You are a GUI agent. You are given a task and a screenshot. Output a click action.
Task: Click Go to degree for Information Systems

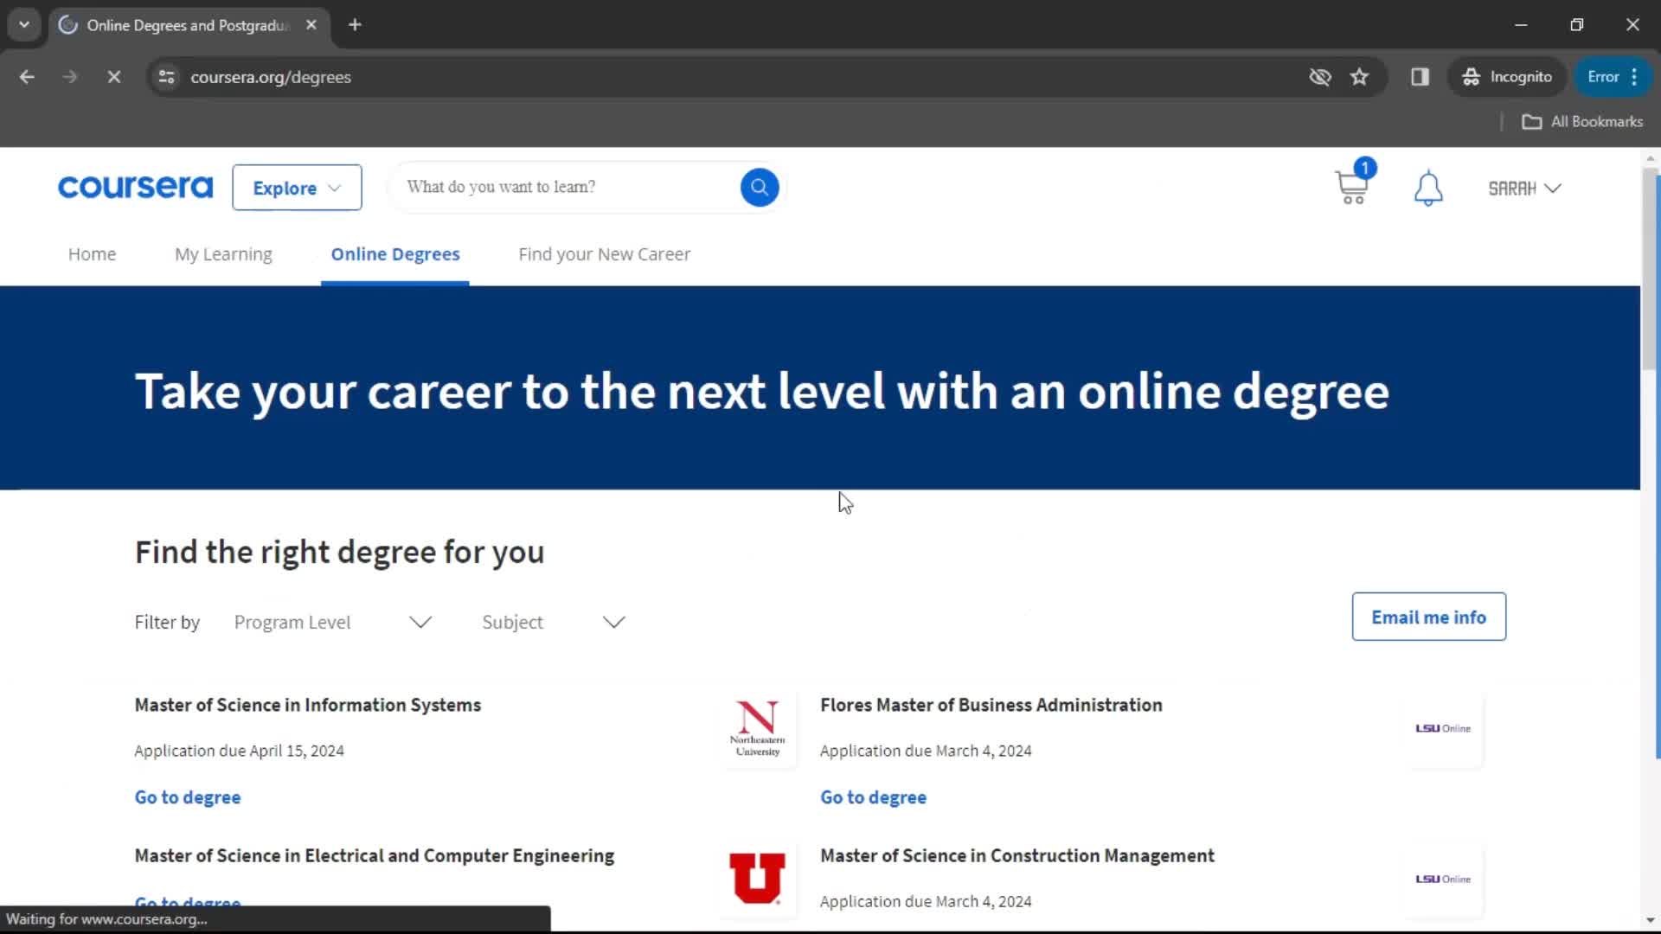(x=189, y=796)
